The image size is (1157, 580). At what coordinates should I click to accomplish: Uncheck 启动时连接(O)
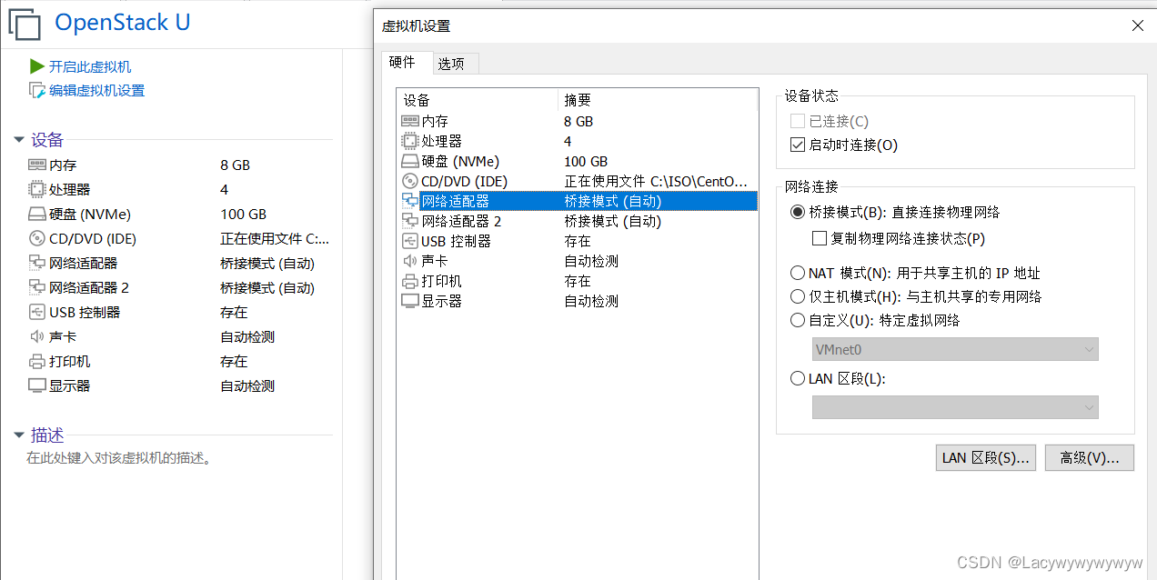(797, 145)
